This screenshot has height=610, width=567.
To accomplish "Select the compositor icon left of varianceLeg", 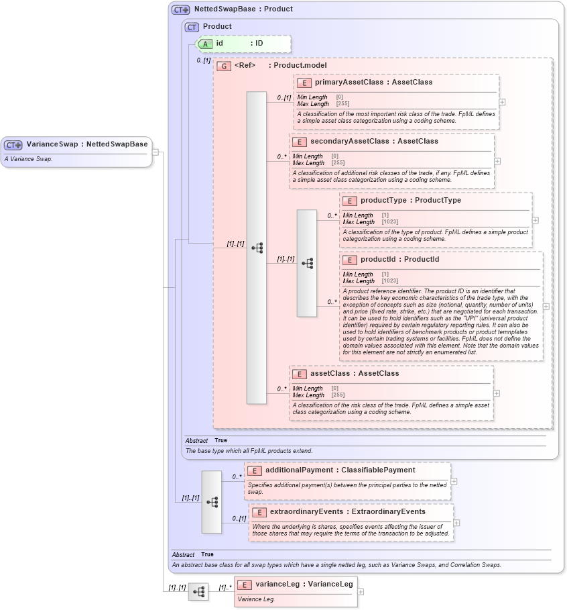I will tap(198, 591).
